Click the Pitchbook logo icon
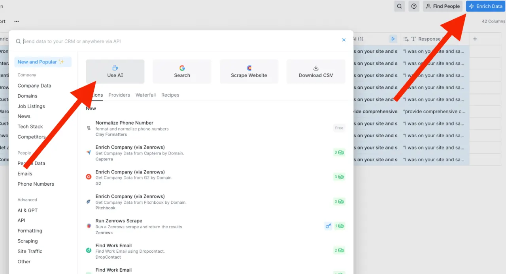The height and width of the screenshot is (274, 506). (x=89, y=201)
